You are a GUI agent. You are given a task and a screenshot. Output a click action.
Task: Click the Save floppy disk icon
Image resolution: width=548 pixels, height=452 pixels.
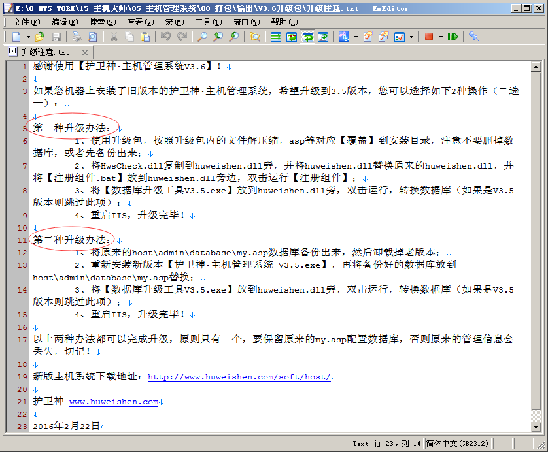click(x=56, y=37)
